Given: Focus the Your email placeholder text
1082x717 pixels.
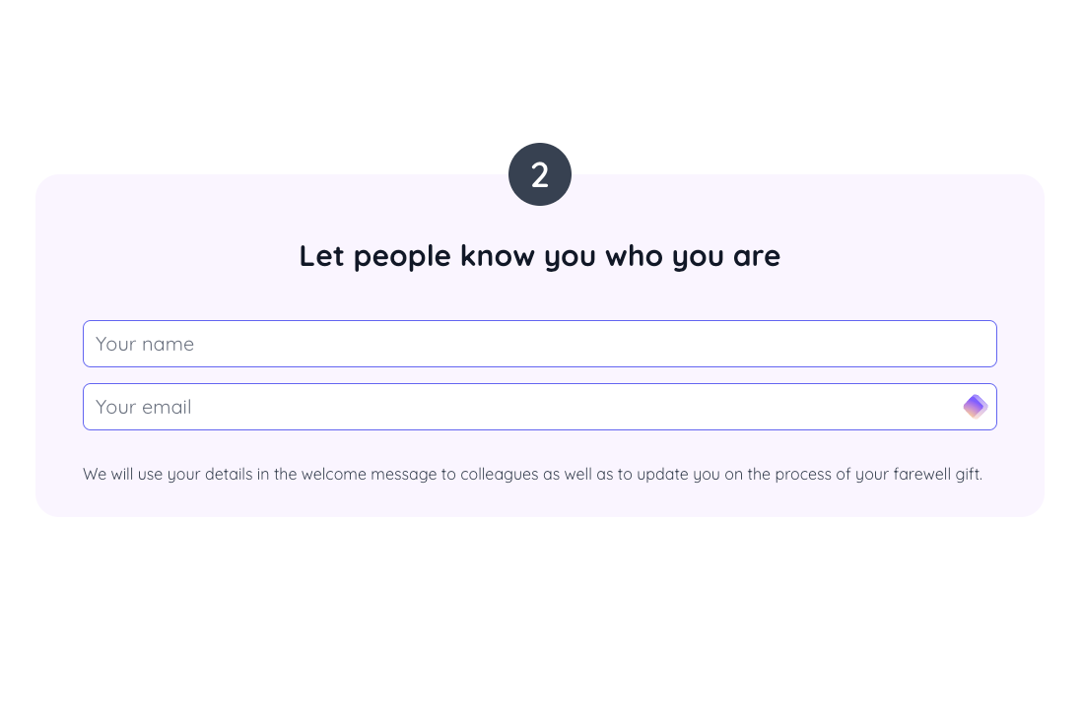Looking at the screenshot, I should click(143, 407).
